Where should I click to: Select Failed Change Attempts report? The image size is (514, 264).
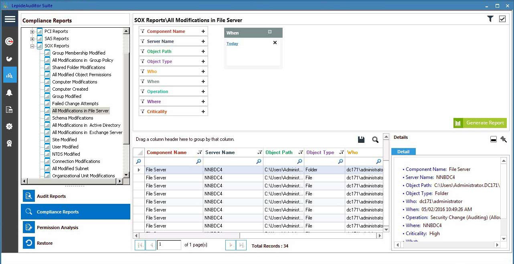coord(75,104)
